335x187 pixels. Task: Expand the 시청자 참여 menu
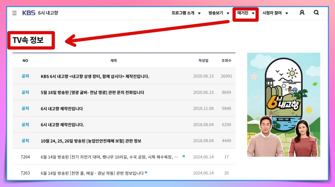click(x=275, y=13)
